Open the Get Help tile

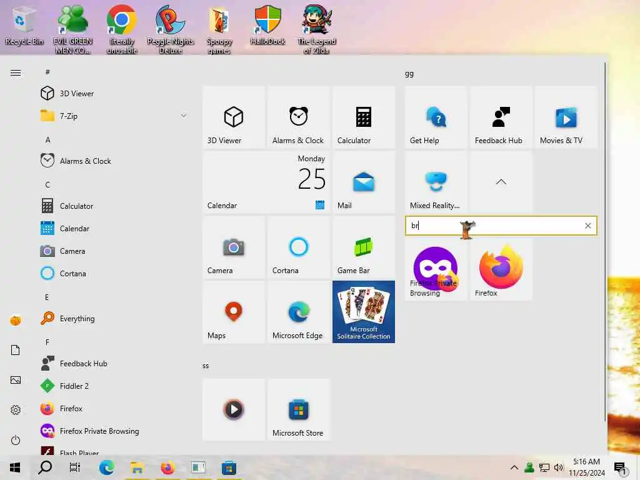436,117
